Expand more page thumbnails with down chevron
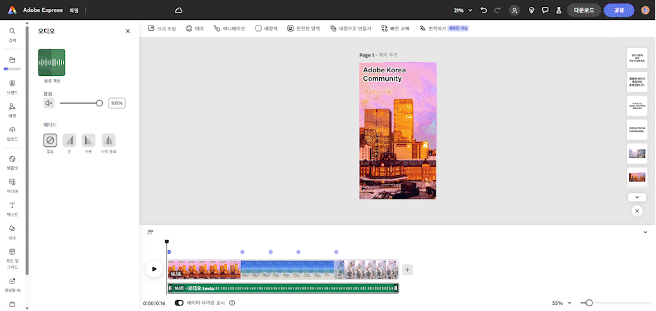 click(x=637, y=197)
